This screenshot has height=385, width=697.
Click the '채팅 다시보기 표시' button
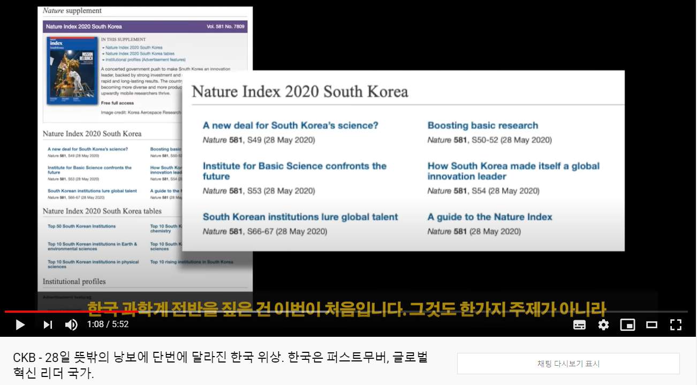point(569,364)
